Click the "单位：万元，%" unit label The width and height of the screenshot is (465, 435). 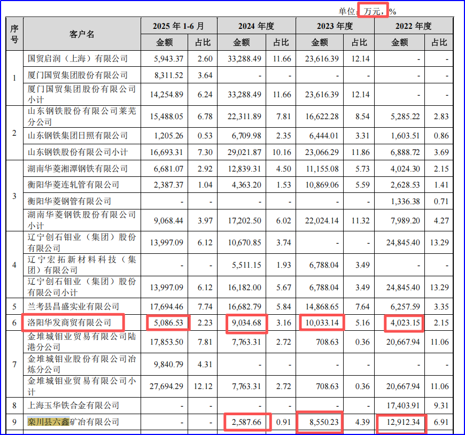pyautogui.click(x=367, y=11)
